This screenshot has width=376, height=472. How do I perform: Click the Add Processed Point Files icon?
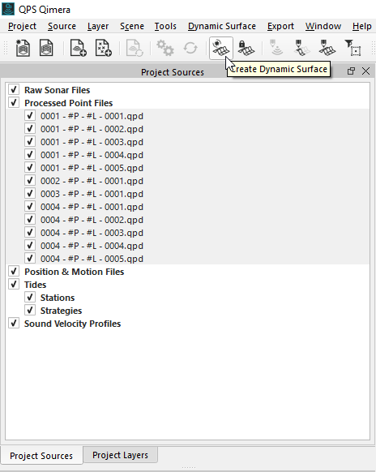click(x=103, y=48)
